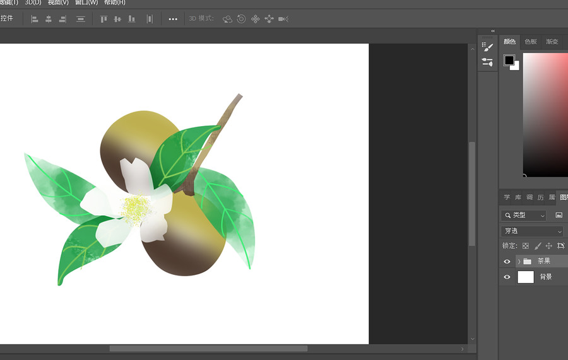The width and height of the screenshot is (568, 360).
Task: Select the 3D orbit/rotate mode icon
Action: (x=227, y=19)
